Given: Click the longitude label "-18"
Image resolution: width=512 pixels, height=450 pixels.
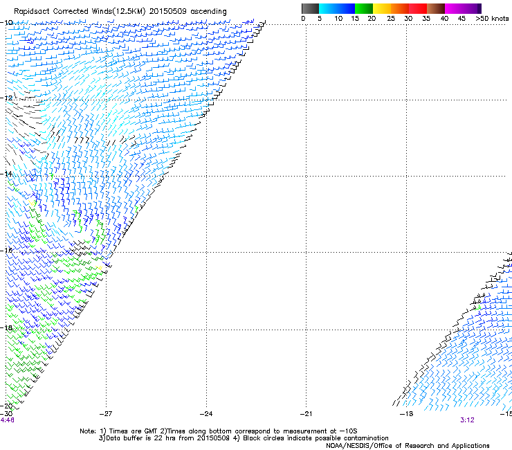Looking at the screenshot, I should tap(407, 414).
